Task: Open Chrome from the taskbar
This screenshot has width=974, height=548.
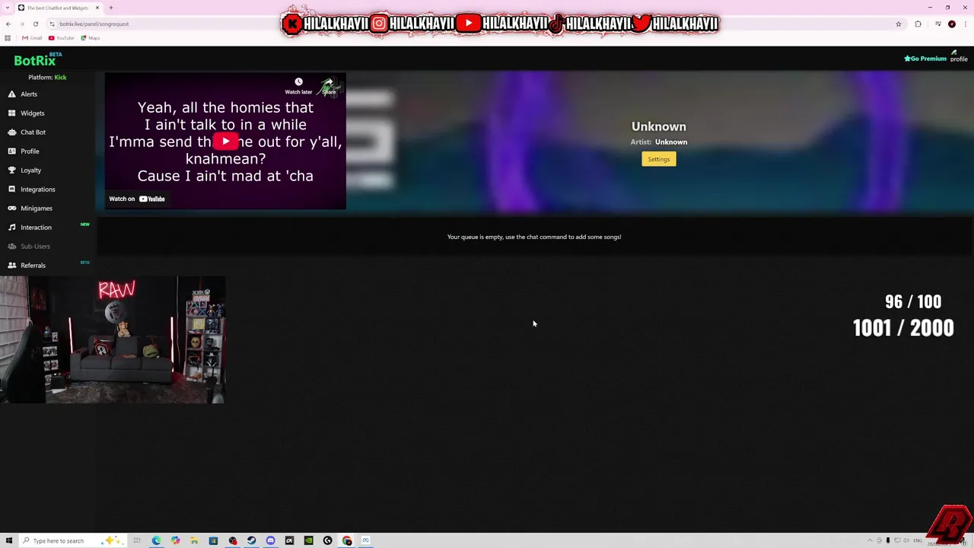Action: click(347, 540)
